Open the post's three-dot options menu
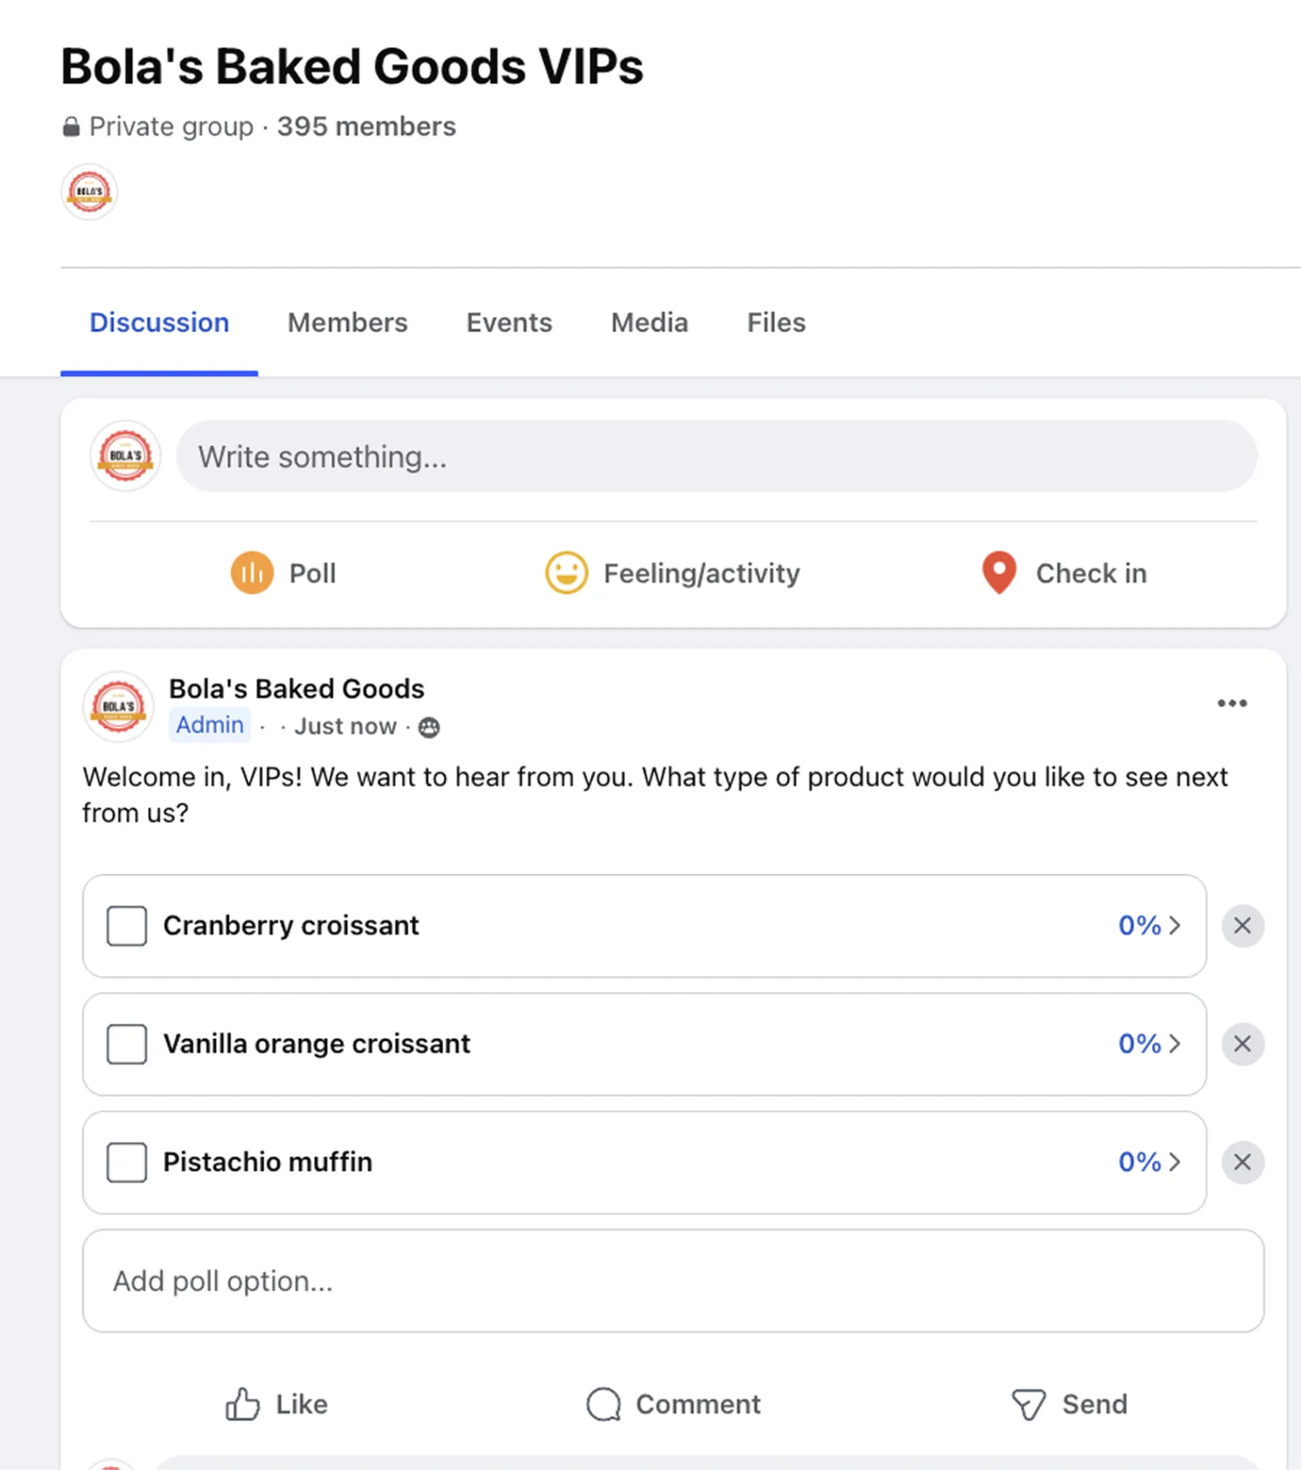This screenshot has height=1470, width=1301. (1232, 703)
